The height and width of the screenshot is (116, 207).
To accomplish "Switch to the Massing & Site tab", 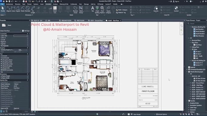I will coord(64,4).
